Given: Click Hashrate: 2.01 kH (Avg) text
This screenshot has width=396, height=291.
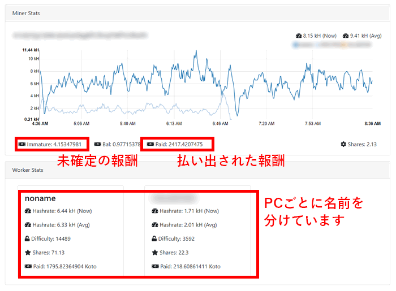Looking at the screenshot, I should click(188, 225).
